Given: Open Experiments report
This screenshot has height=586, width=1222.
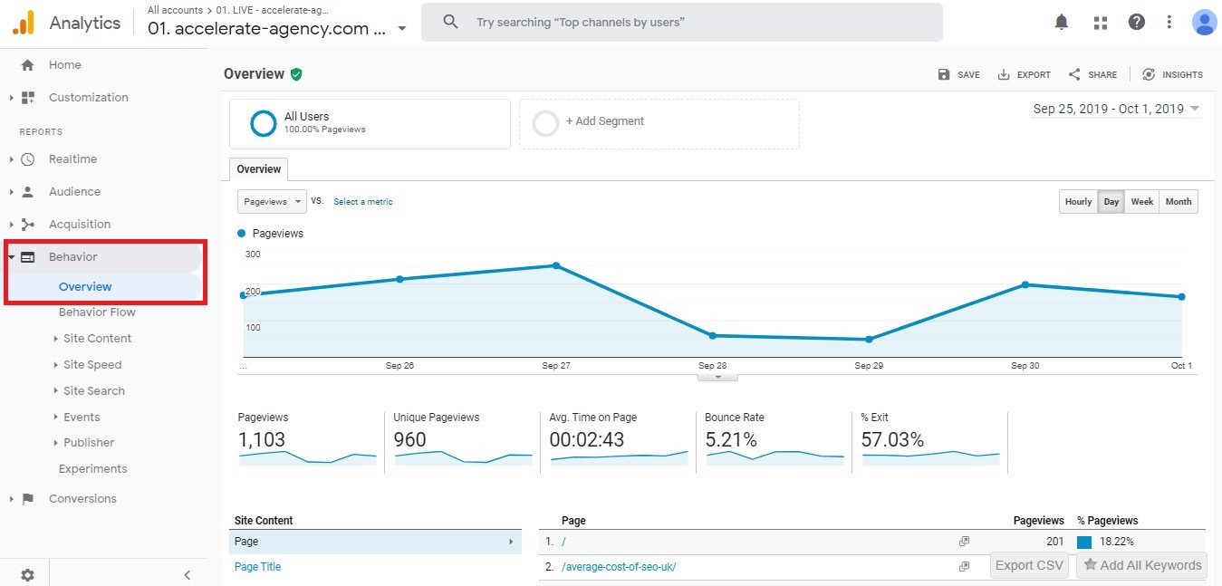Looking at the screenshot, I should click(92, 469).
